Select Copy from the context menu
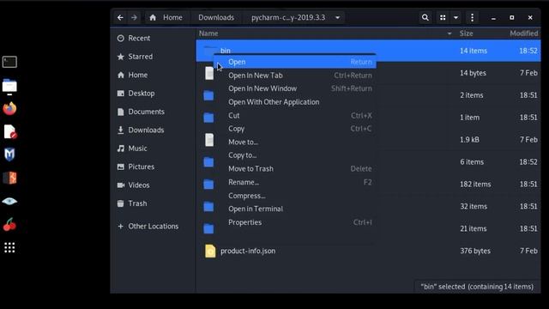549x309 pixels. [295, 129]
